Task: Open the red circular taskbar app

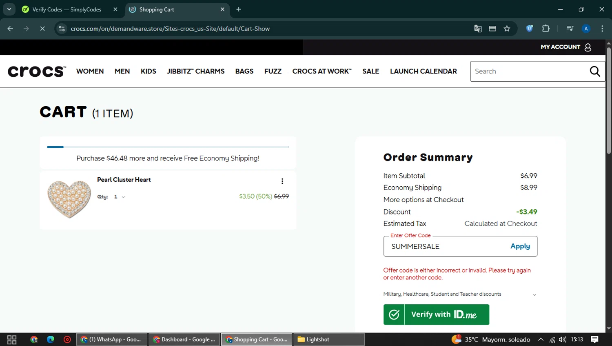Action: click(67, 339)
